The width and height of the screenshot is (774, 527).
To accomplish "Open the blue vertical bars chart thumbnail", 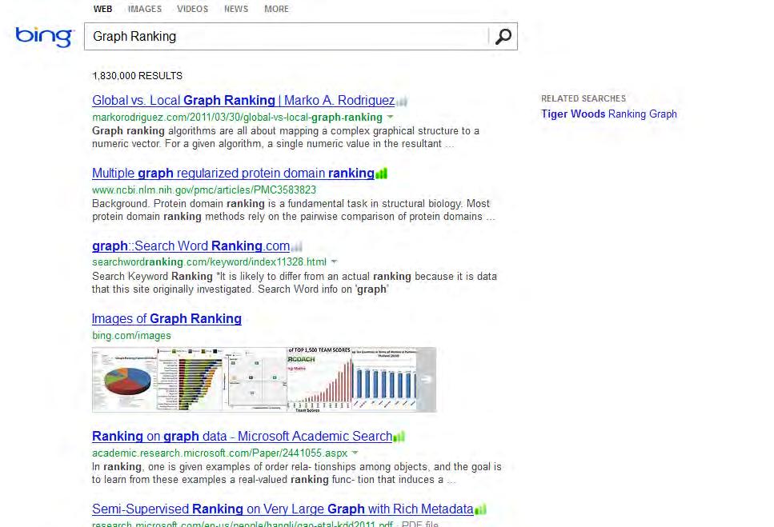I will click(384, 380).
